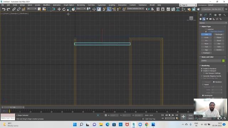Viewport: 228px width, 128px height.
Task: Open the Curve Editor icon
Action: coord(173,9)
